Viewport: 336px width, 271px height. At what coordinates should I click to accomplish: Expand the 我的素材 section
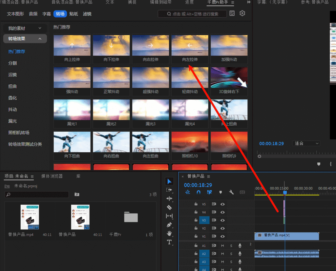pyautogui.click(x=25, y=29)
